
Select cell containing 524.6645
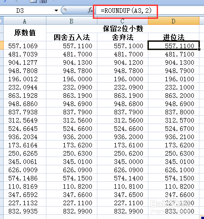click(x=25, y=129)
